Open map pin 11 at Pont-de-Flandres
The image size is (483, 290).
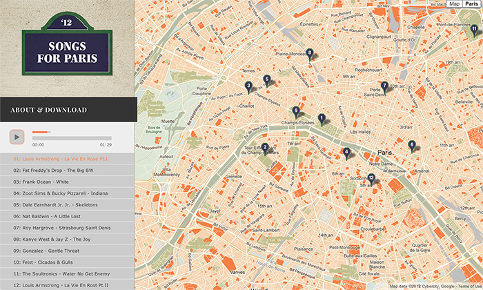tap(475, 31)
